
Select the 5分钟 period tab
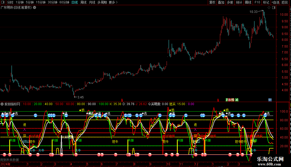click(x=30, y=2)
